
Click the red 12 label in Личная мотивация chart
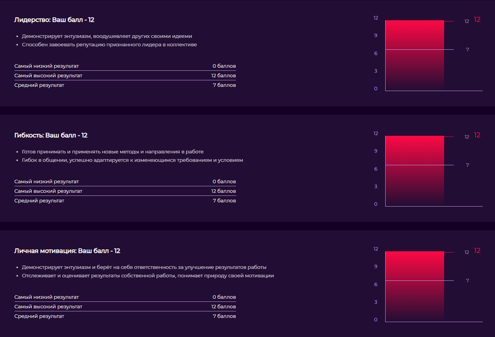pos(477,251)
